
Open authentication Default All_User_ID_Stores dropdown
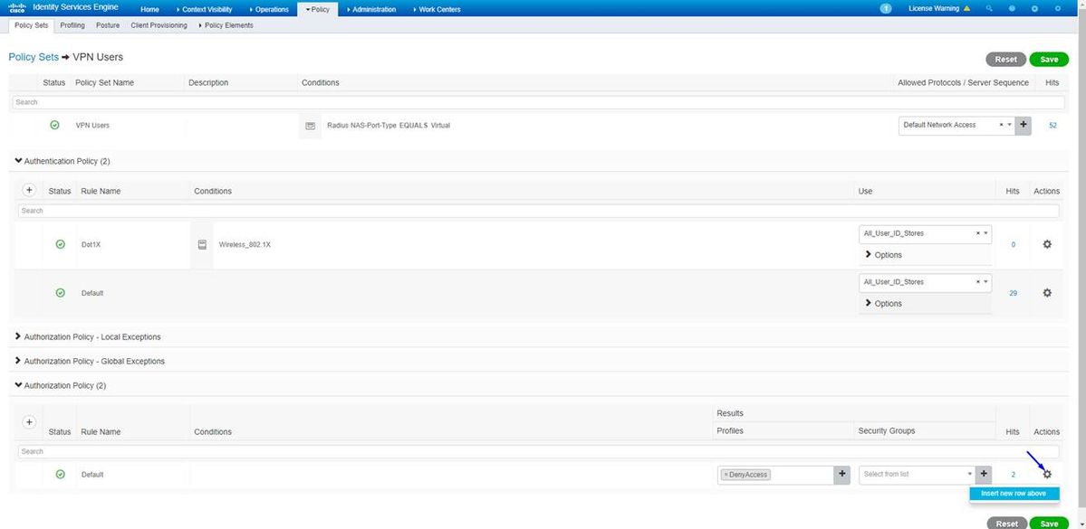pyautogui.click(x=985, y=282)
